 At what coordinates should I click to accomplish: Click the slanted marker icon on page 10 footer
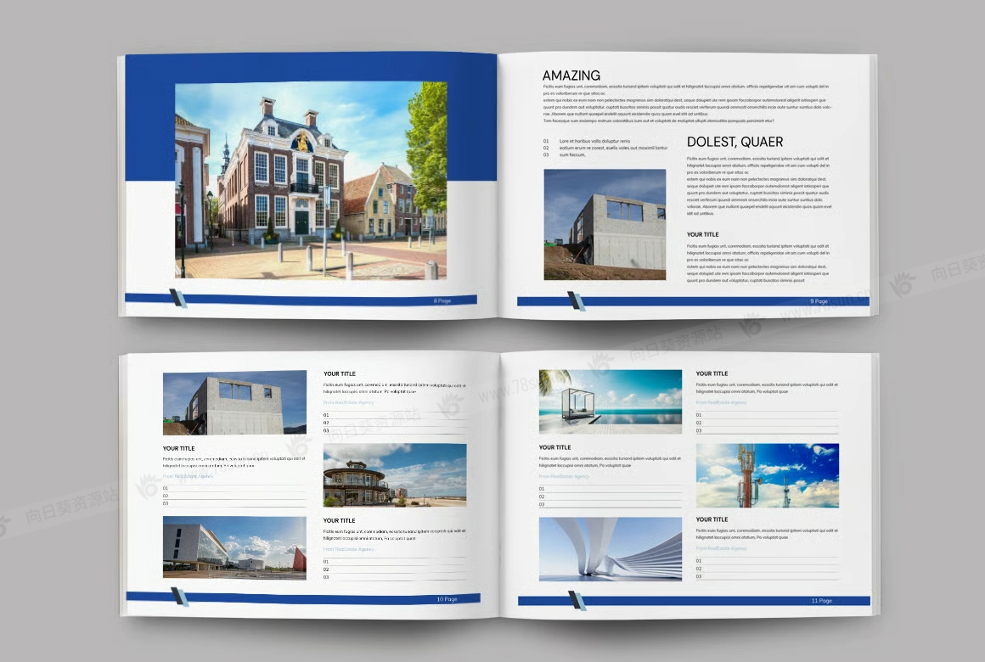[x=179, y=597]
